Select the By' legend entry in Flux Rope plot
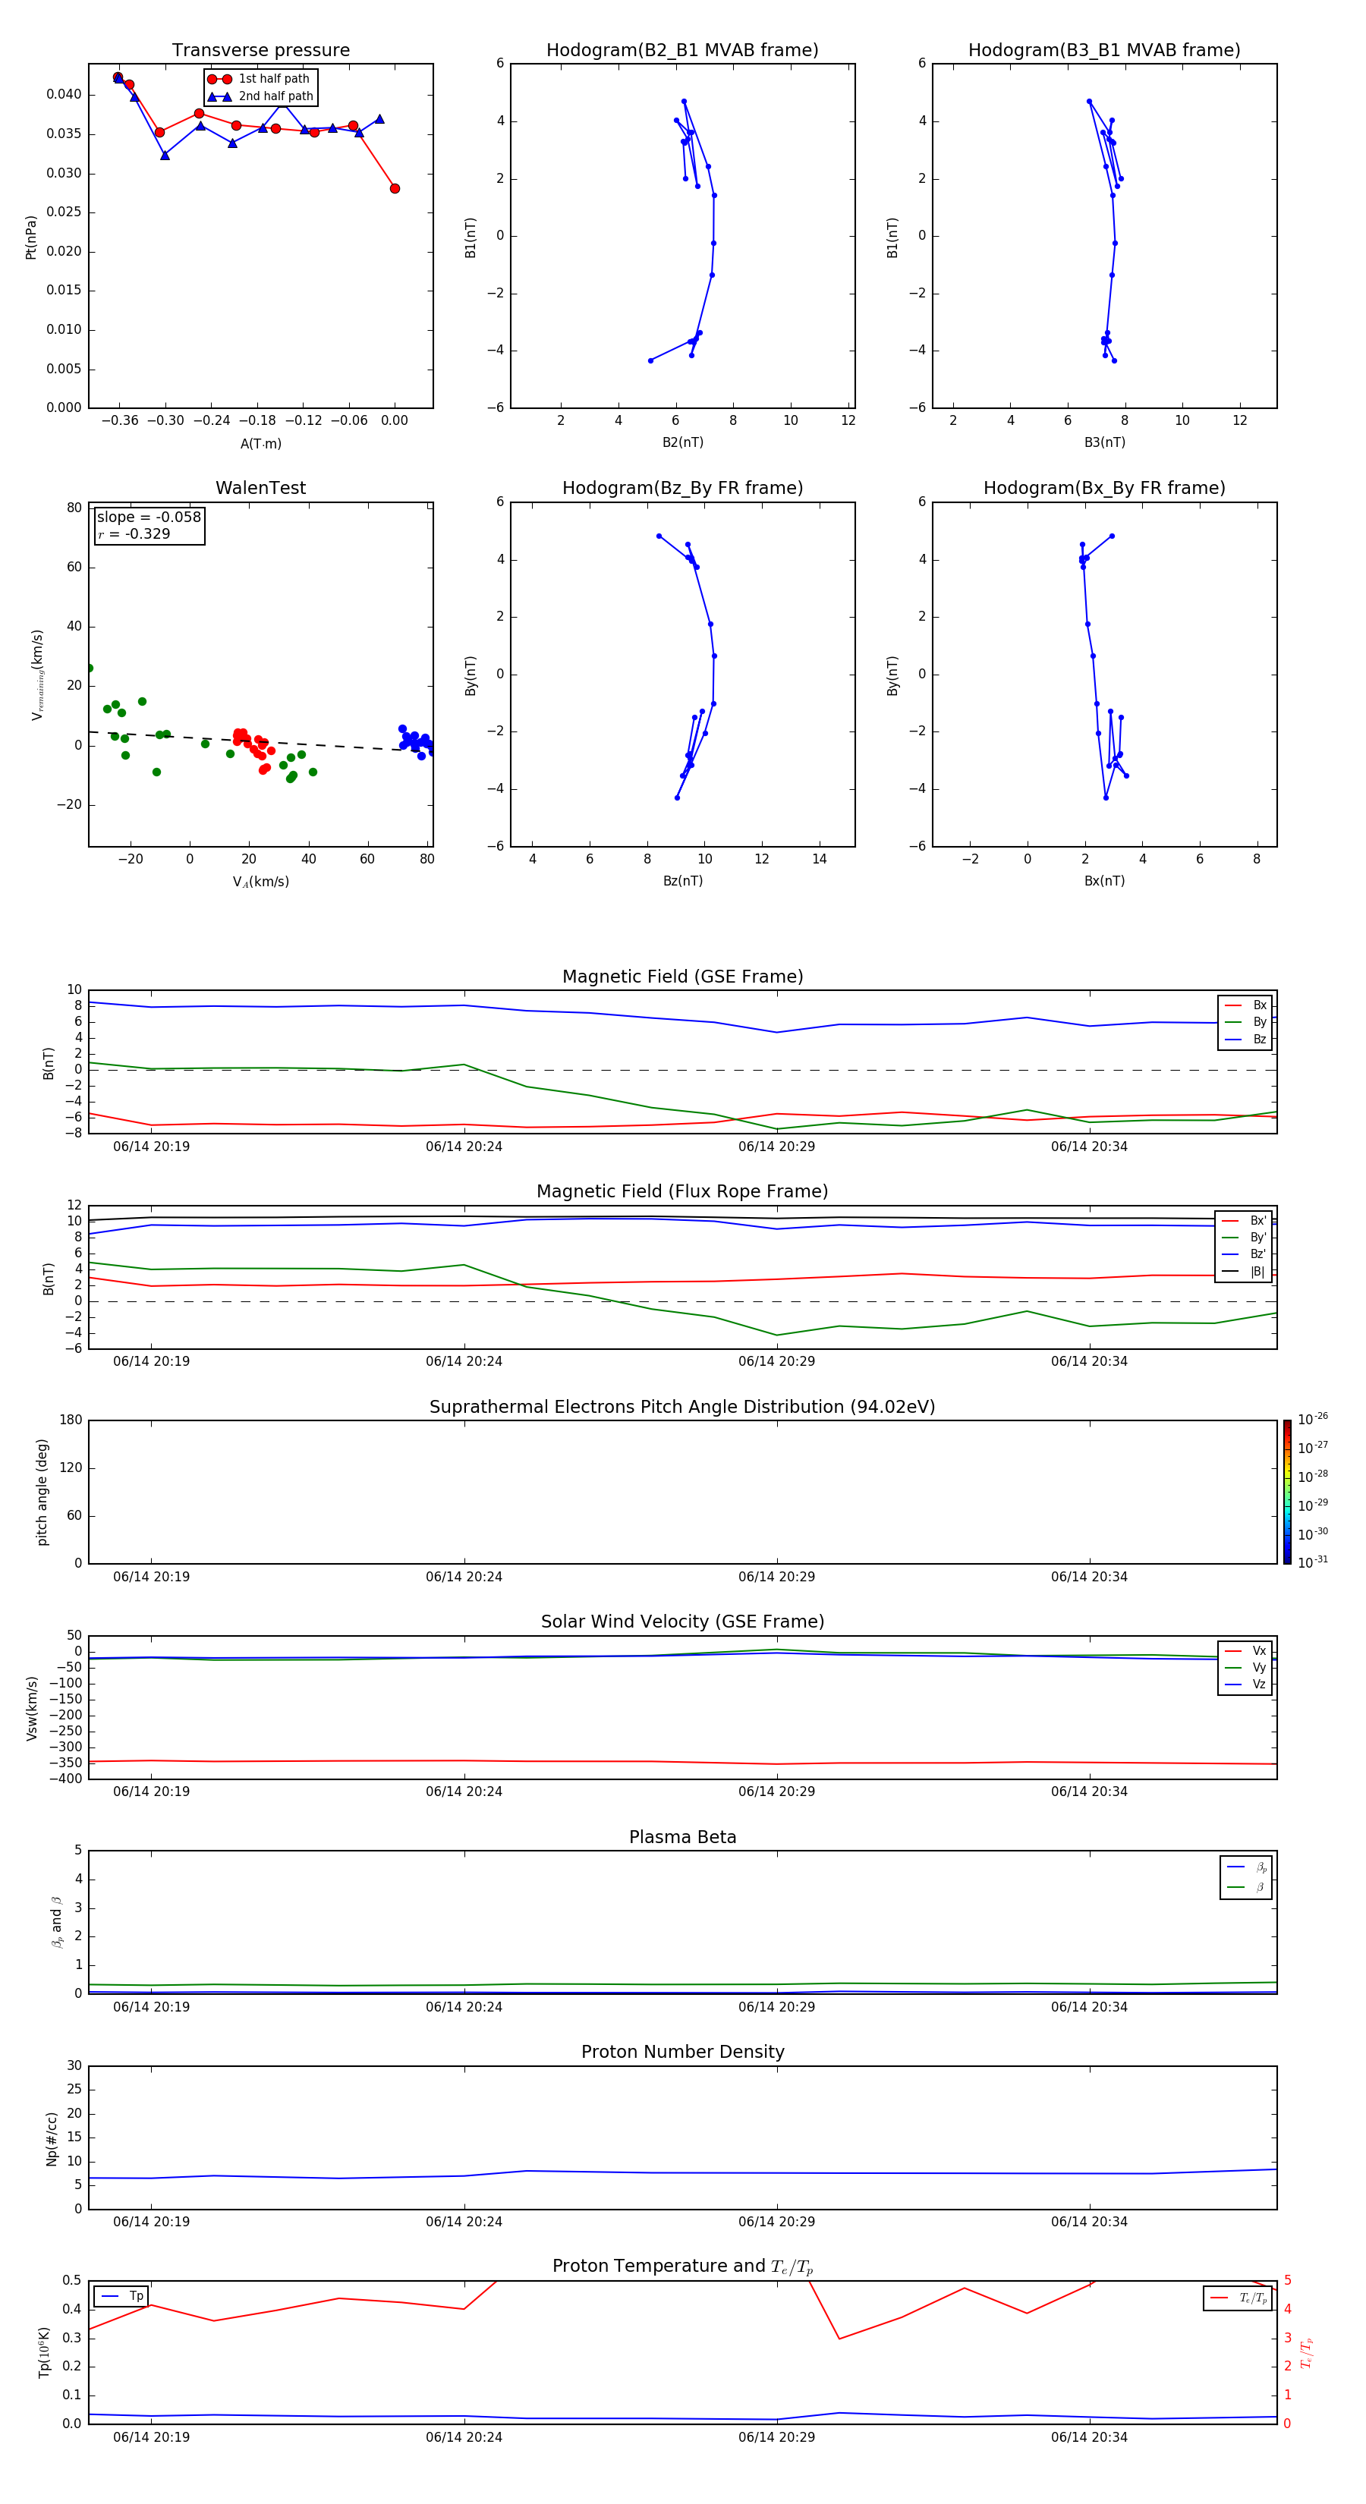The width and height of the screenshot is (1366, 2504). 1244,1238
